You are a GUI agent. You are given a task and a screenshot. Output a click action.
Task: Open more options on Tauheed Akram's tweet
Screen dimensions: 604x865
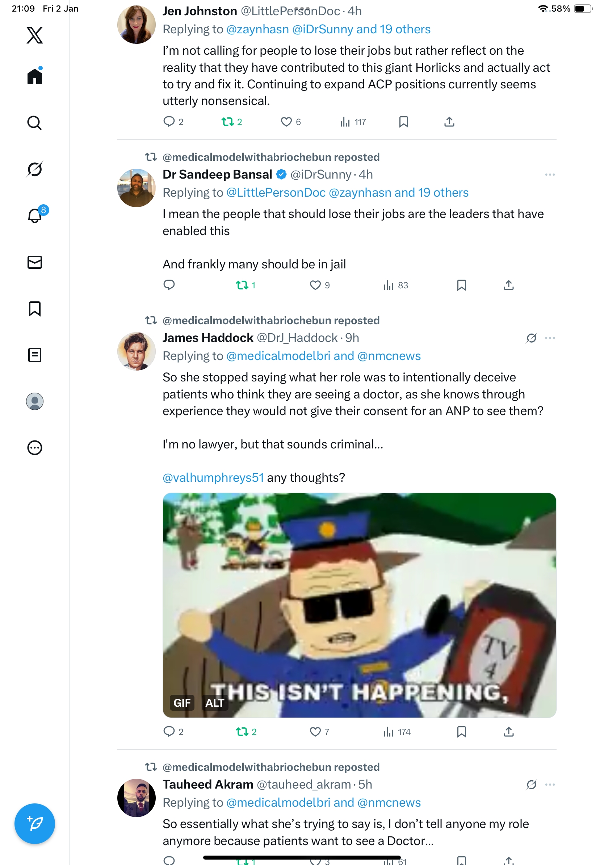tap(550, 784)
